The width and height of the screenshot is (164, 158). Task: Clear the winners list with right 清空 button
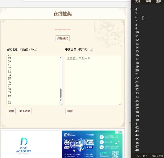tap(70, 111)
